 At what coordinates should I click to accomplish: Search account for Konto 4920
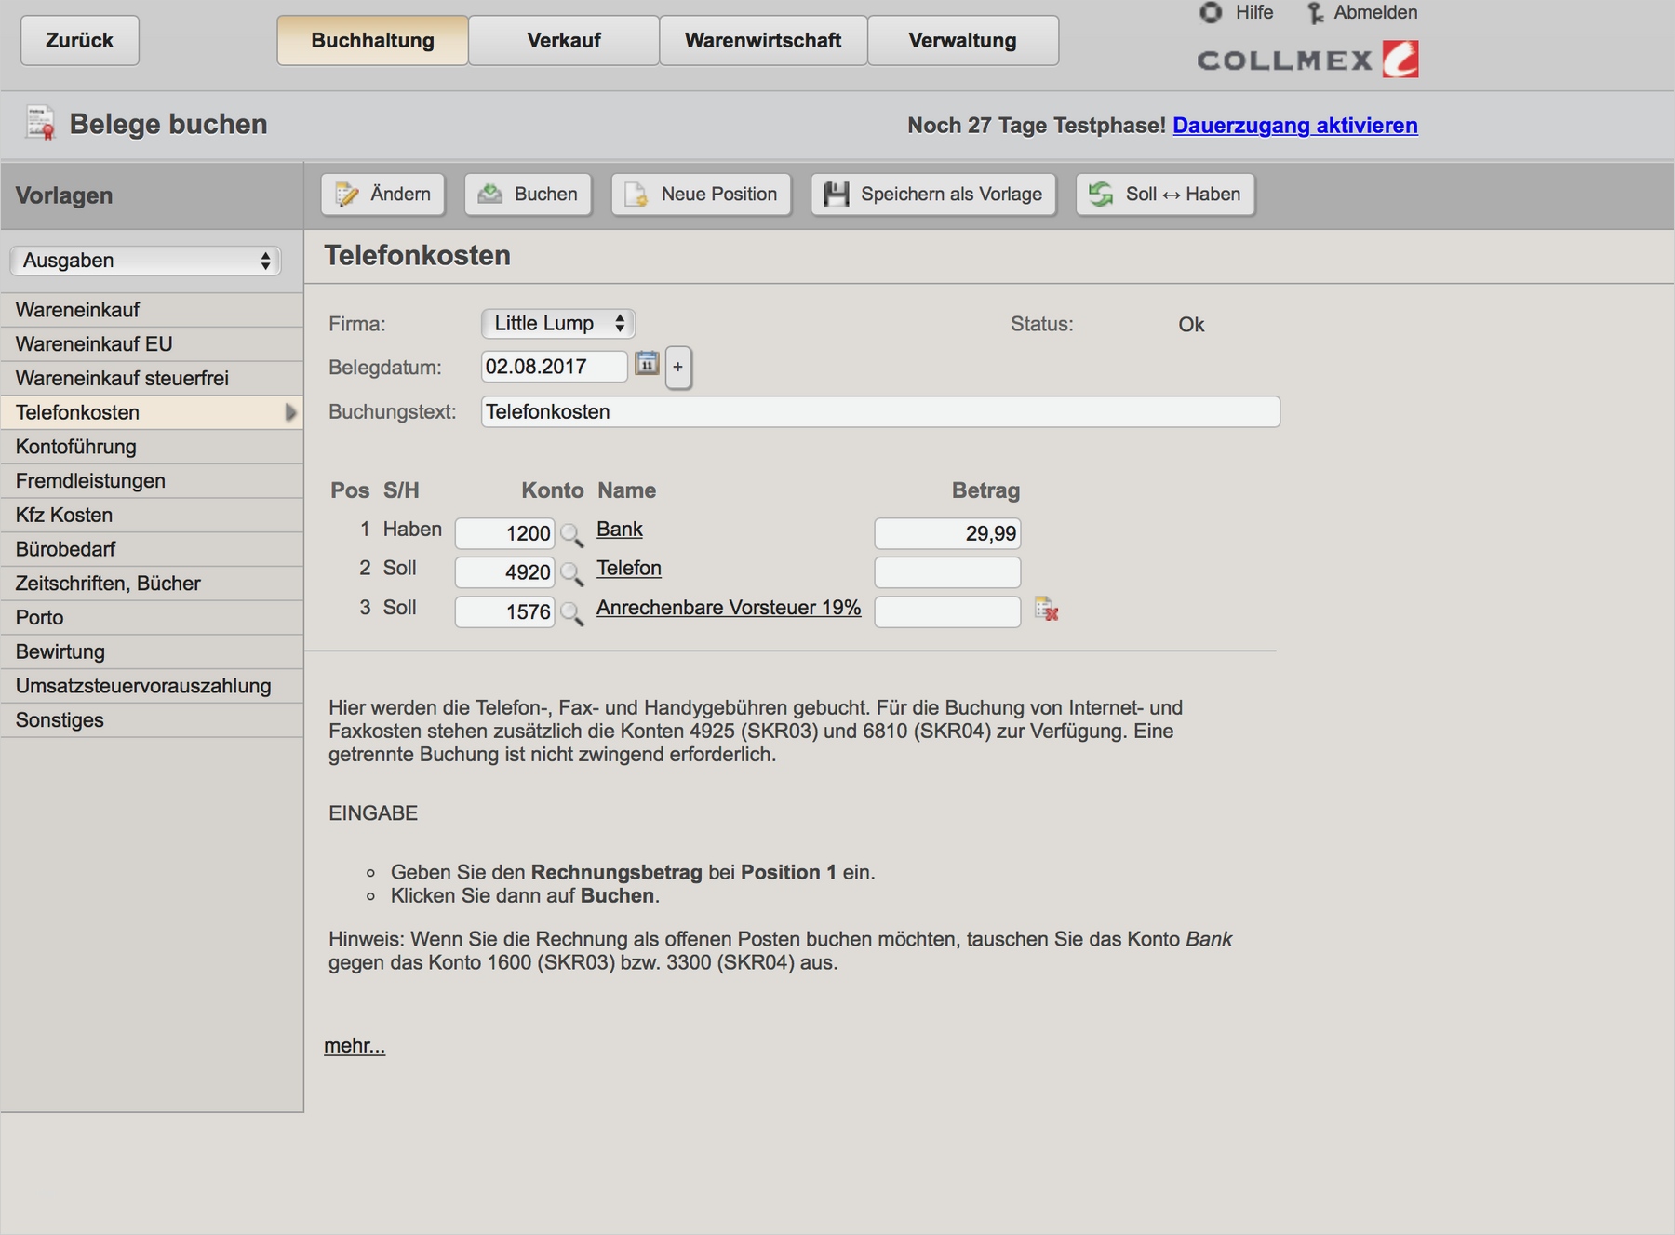(x=572, y=574)
